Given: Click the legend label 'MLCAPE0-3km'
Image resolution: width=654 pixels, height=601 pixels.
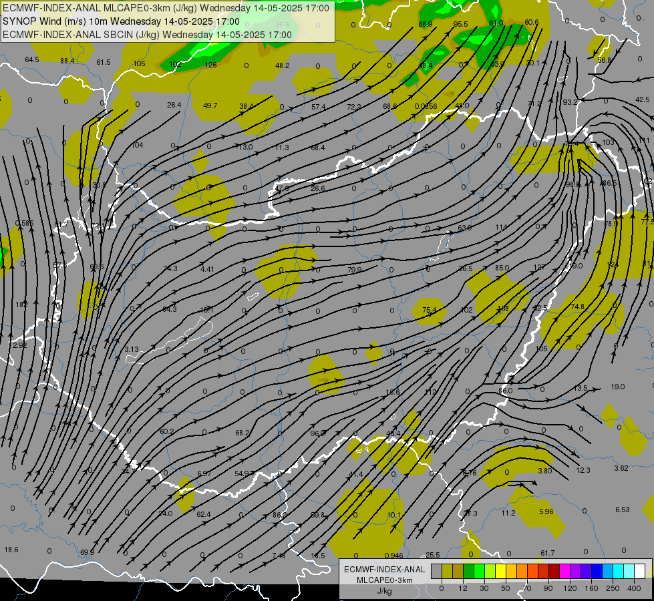Looking at the screenshot, I should pyautogui.click(x=385, y=580).
